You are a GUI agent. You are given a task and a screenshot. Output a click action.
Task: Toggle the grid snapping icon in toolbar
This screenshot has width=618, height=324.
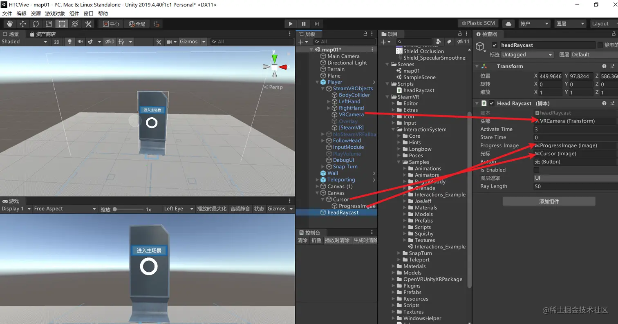pos(157,24)
